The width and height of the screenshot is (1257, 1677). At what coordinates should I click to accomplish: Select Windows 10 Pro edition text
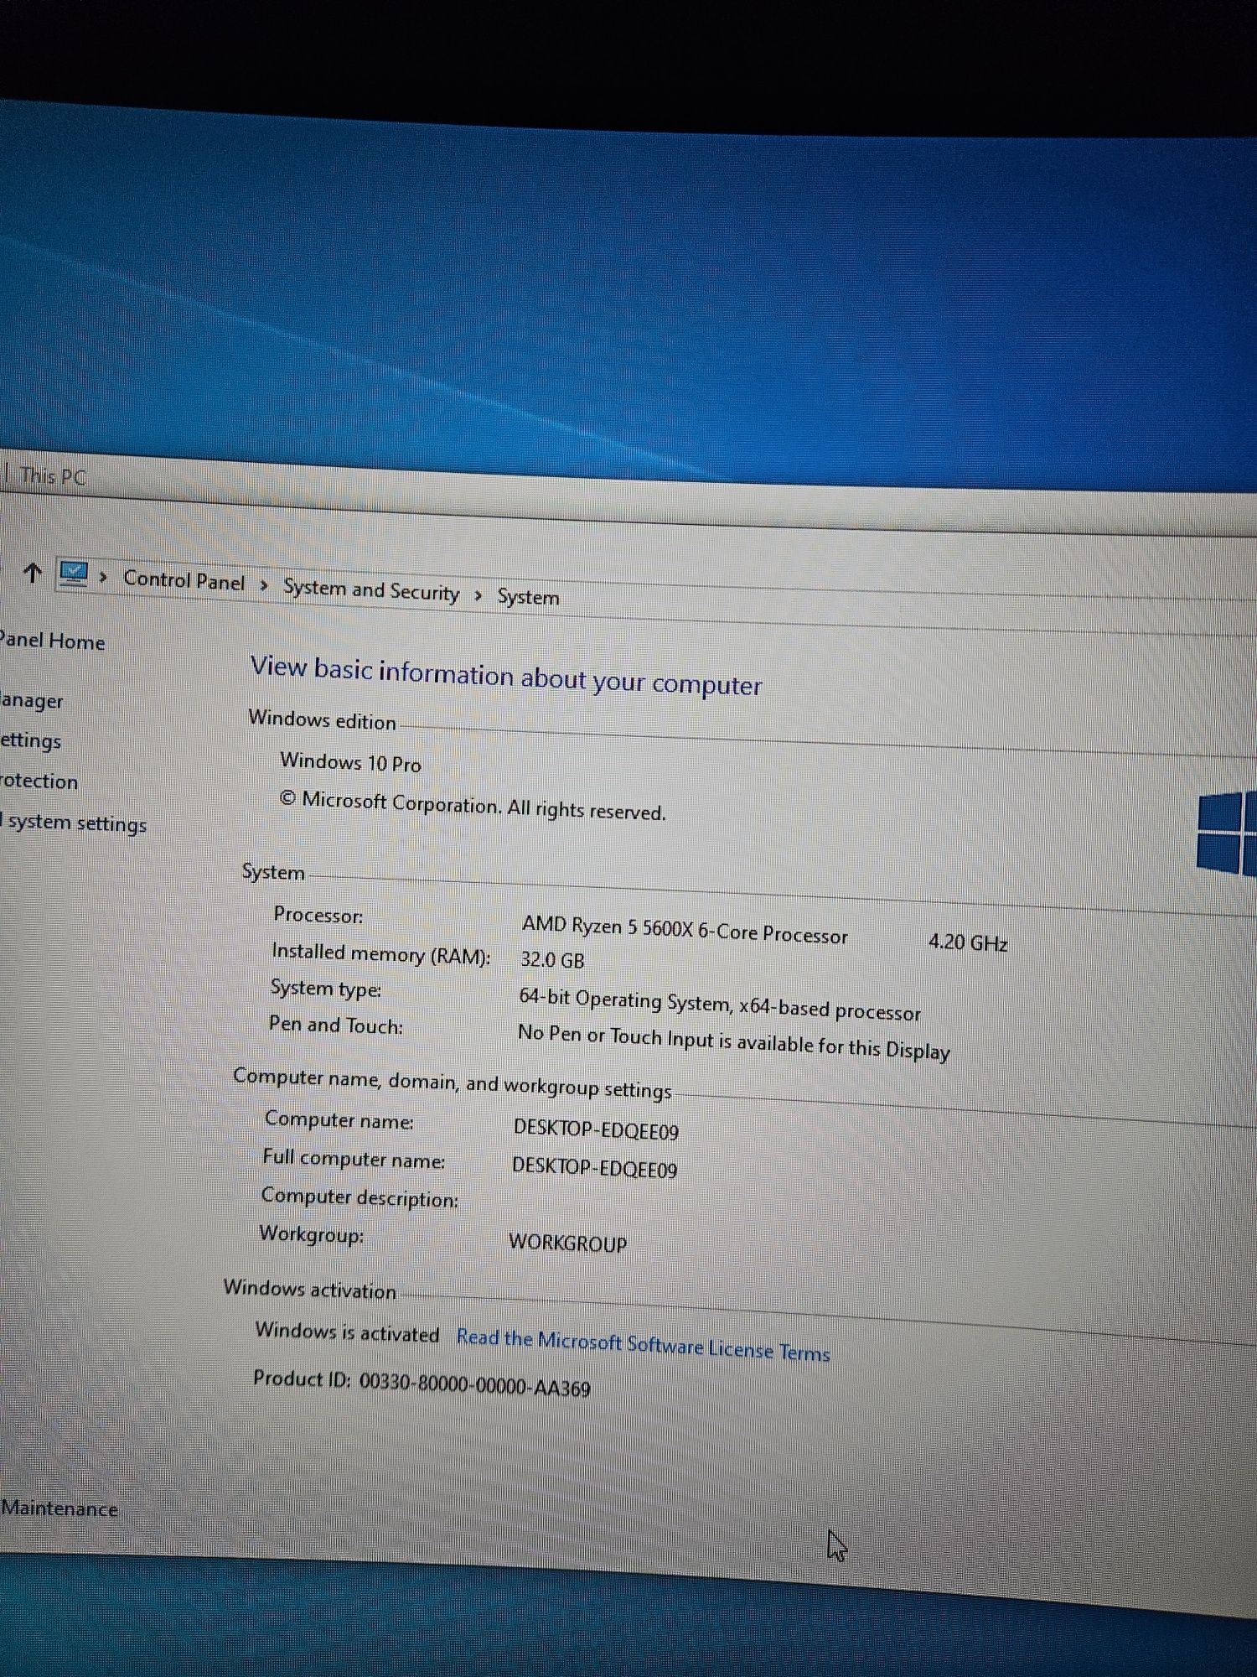[x=350, y=762]
